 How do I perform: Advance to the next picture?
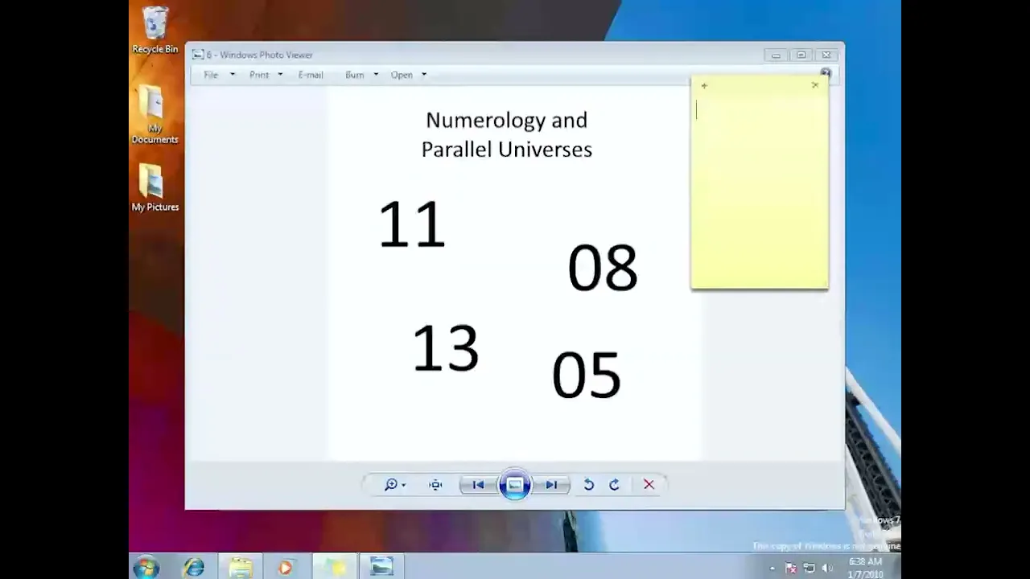551,484
